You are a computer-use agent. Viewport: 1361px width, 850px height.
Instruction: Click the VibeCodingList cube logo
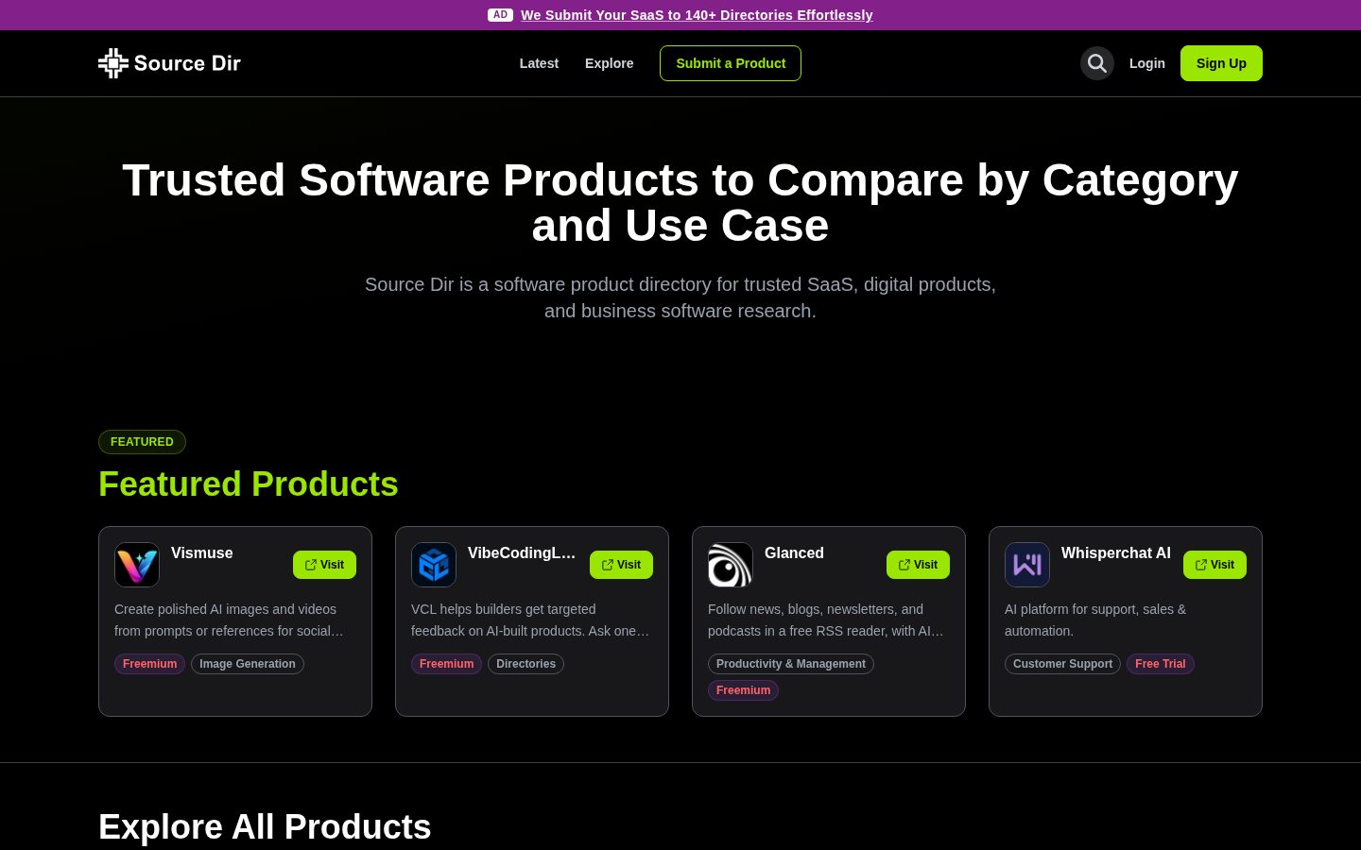[434, 565]
